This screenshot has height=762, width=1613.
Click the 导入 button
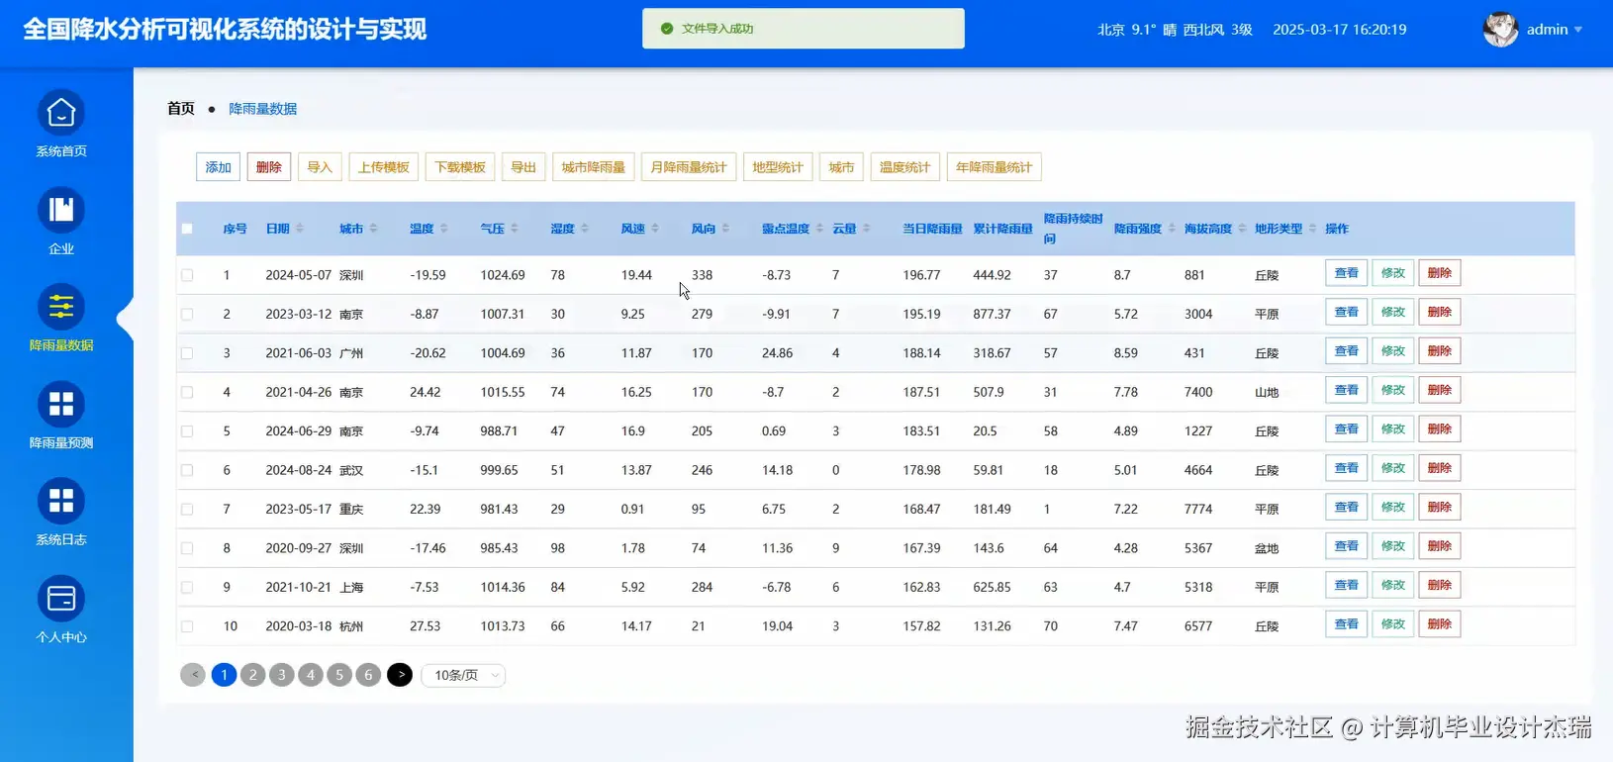point(320,167)
